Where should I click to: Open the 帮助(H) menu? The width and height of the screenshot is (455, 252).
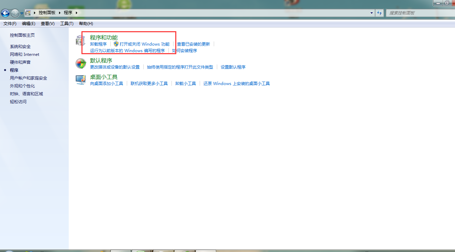point(86,24)
